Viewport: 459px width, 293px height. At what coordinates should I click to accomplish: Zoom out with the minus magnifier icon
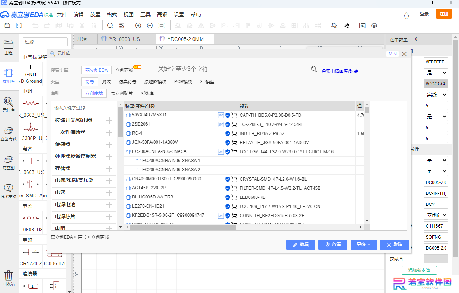pyautogui.click(x=150, y=26)
